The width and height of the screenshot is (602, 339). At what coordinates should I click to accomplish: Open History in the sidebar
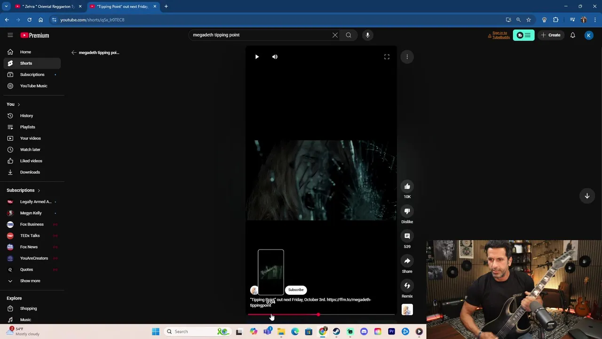tap(32, 115)
